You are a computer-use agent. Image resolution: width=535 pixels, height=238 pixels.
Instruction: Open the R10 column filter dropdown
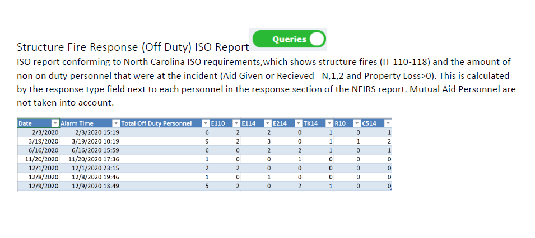click(x=357, y=123)
